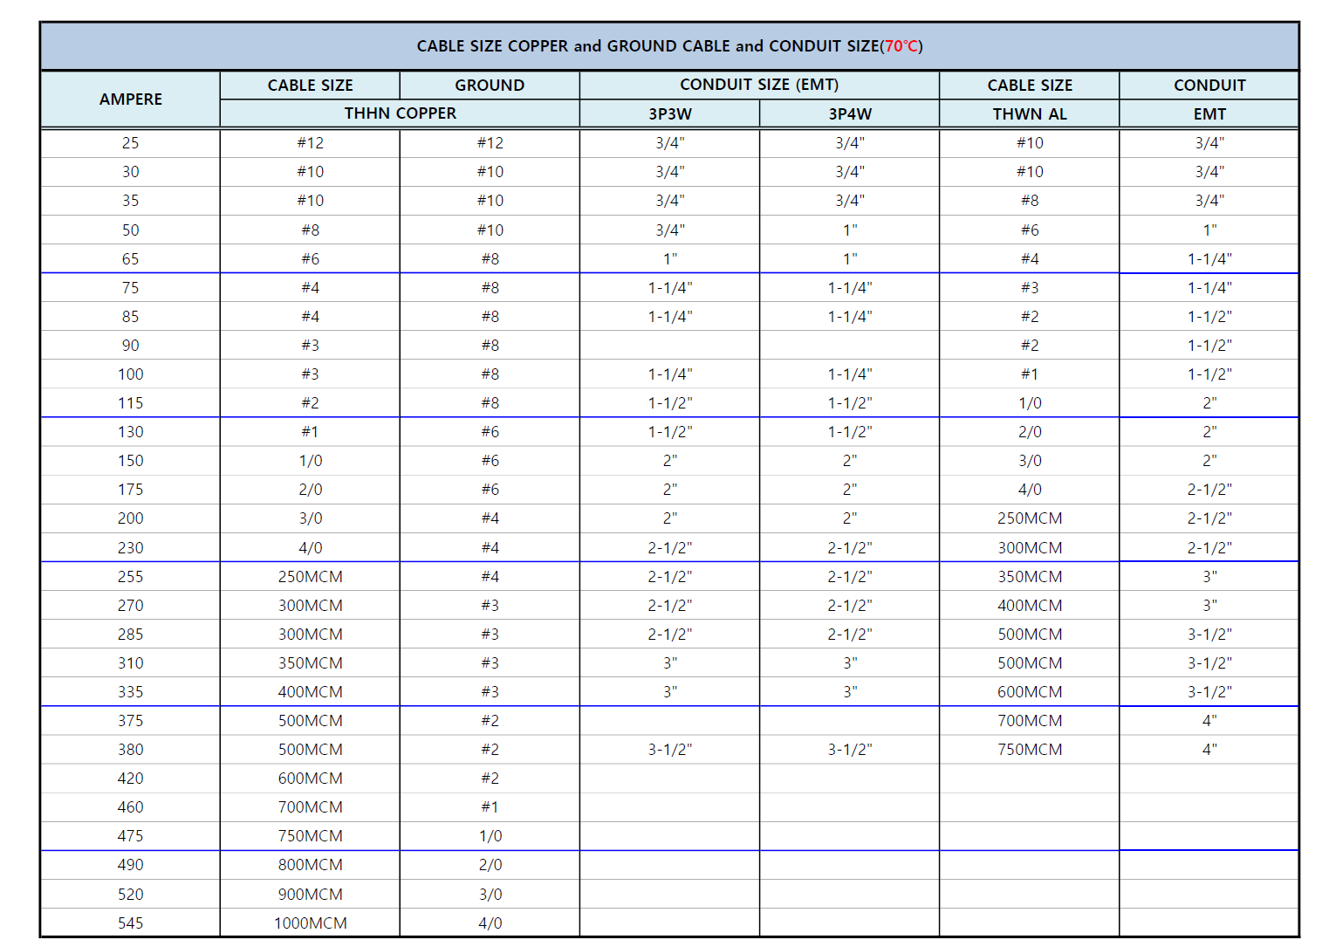Select copper cable size 1000MCM
The image size is (1329, 940).
click(x=311, y=923)
